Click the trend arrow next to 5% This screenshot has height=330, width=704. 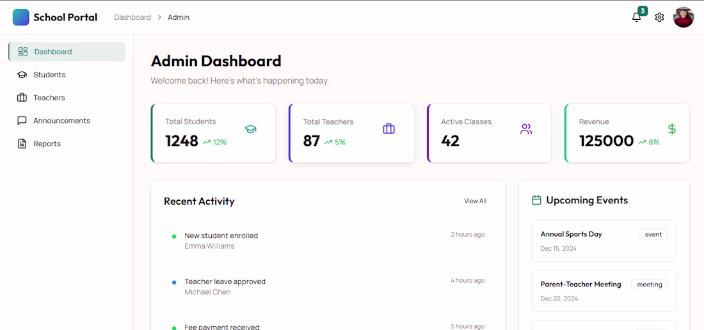click(x=328, y=142)
